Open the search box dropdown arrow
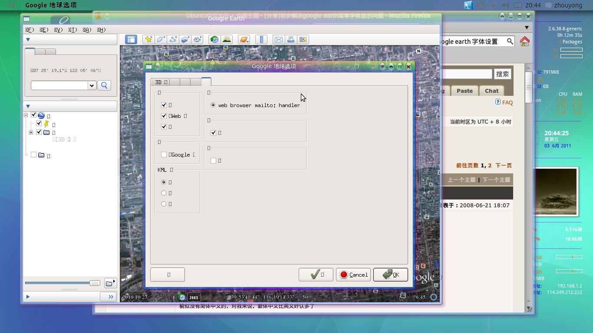This screenshot has width=593, height=333. [92, 85]
